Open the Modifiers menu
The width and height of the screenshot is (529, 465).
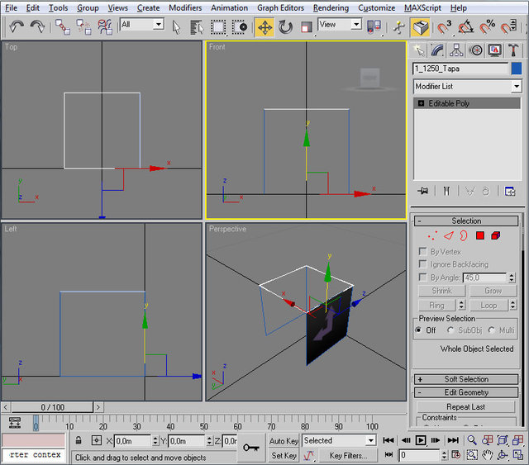point(185,7)
